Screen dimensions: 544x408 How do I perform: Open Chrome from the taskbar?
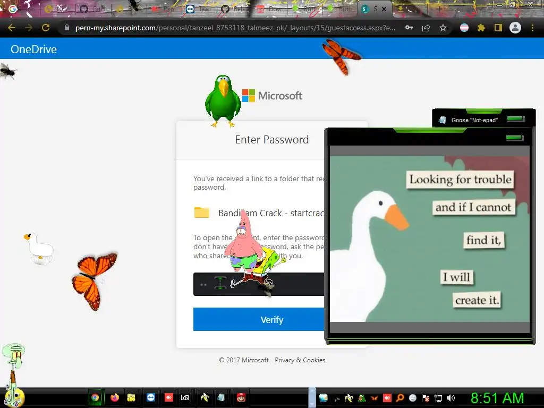click(95, 397)
